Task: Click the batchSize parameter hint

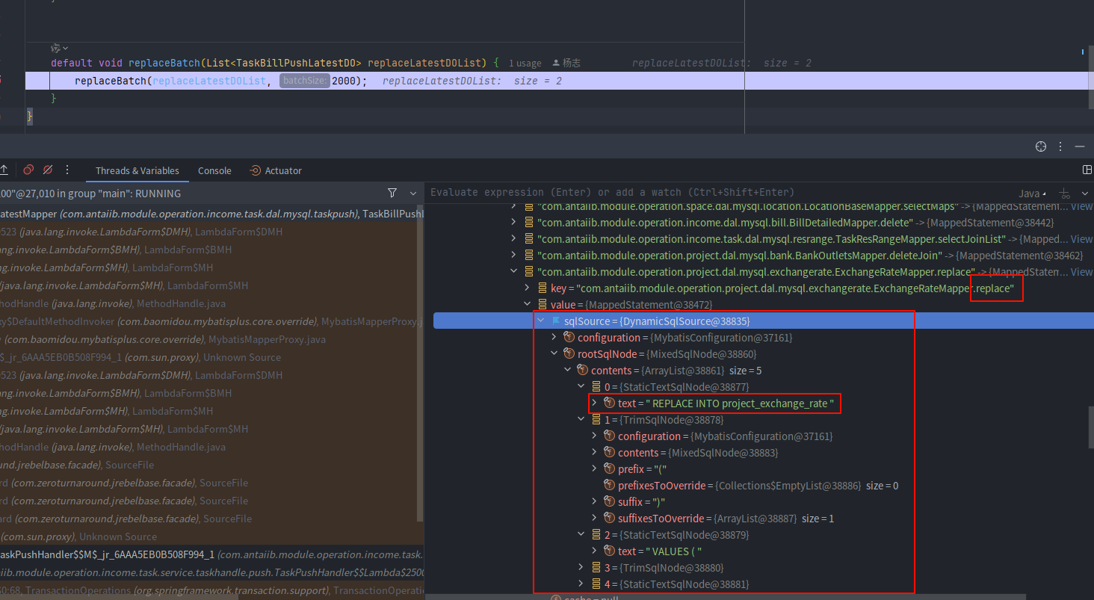Action: [306, 81]
